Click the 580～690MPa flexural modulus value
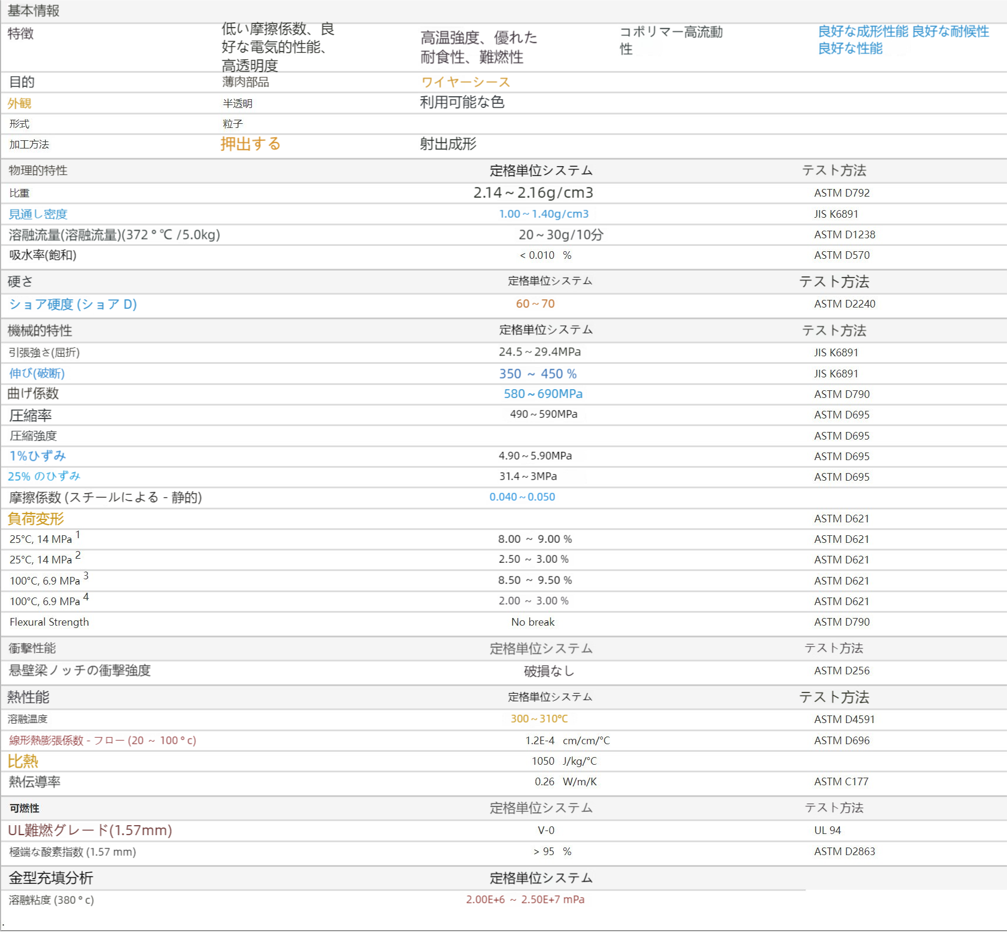 (x=543, y=394)
